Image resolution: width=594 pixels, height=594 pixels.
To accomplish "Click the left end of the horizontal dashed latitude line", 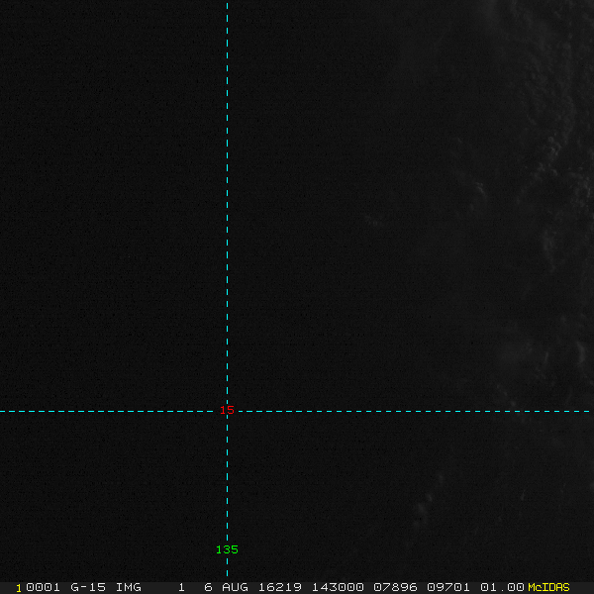I will (3, 410).
